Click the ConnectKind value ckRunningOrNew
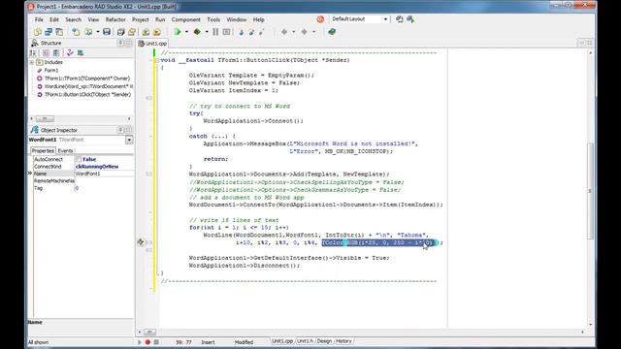Viewport: 621px width, 349px height. [104, 167]
